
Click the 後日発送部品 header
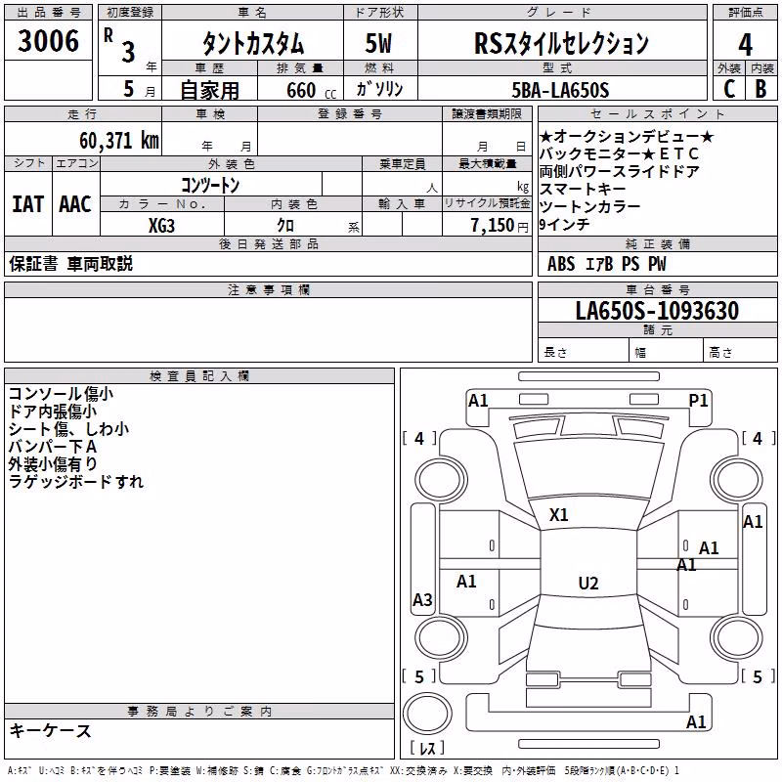(x=268, y=243)
